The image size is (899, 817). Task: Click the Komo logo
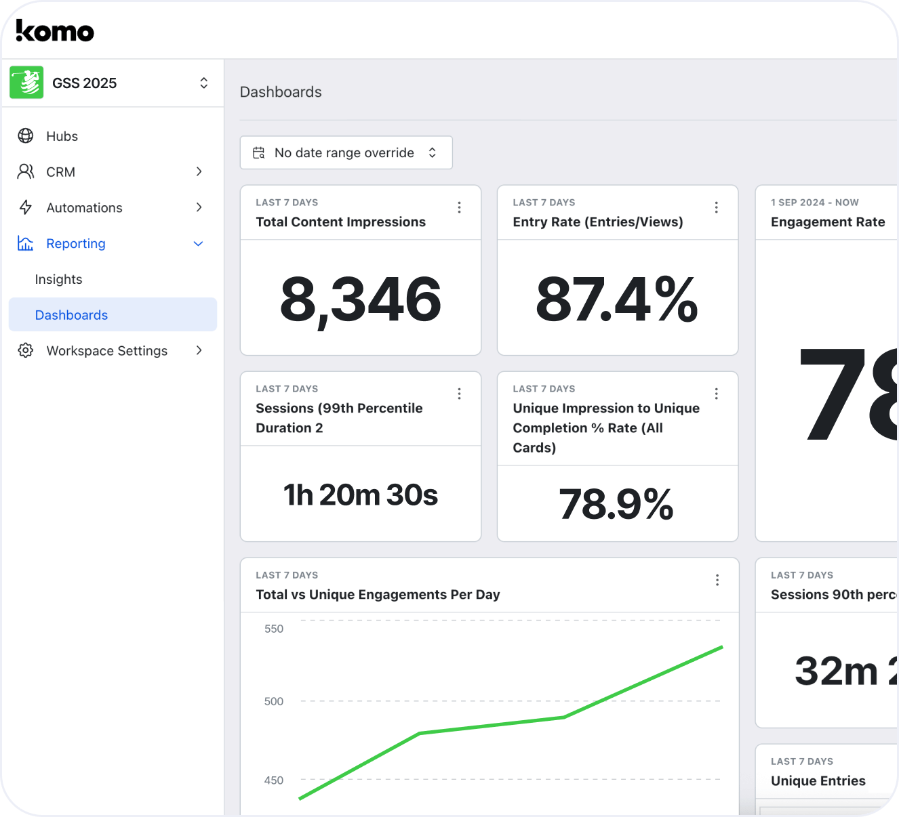click(x=55, y=30)
